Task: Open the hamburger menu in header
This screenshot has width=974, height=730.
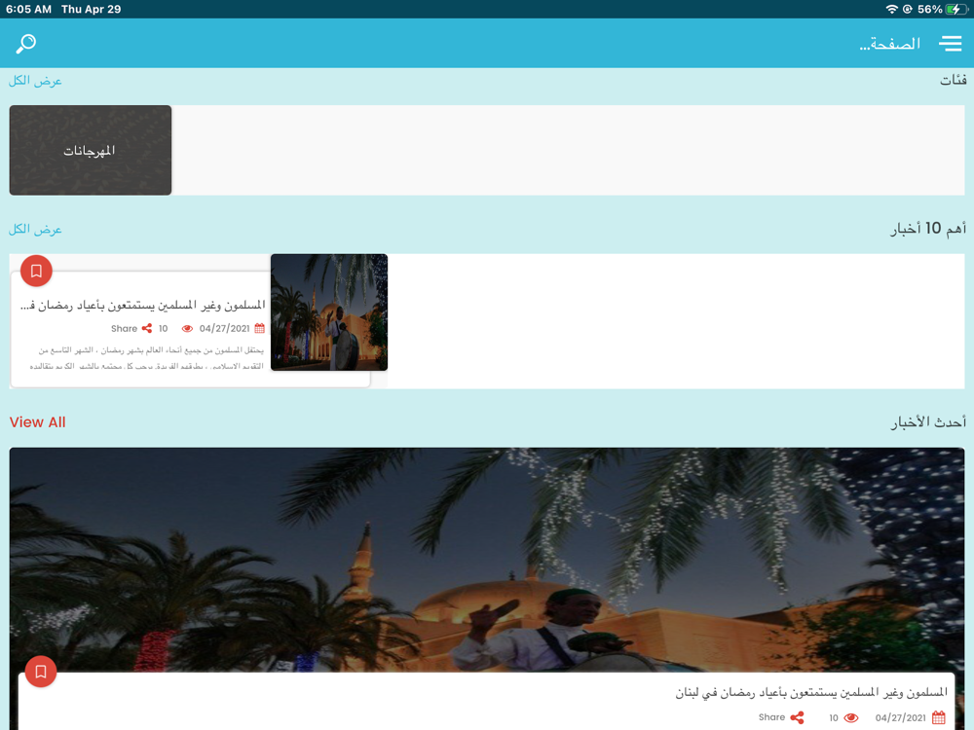Action: (x=950, y=44)
